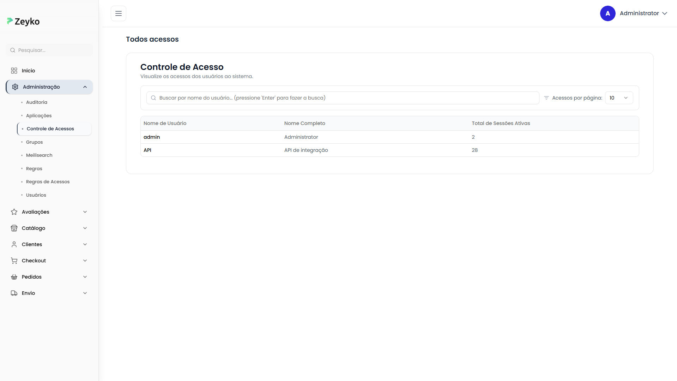Click the admin username row link
Screen dimensions: 677x381
[x=152, y=137]
